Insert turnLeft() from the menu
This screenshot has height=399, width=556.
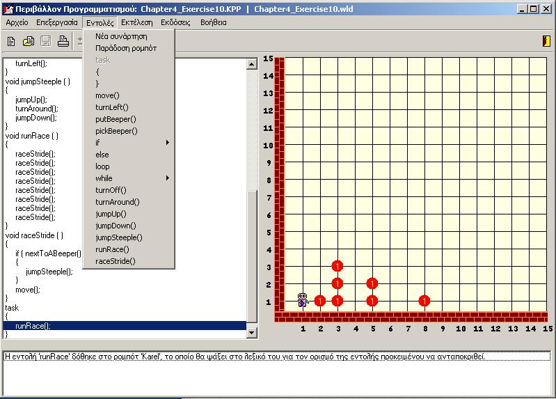(129, 107)
